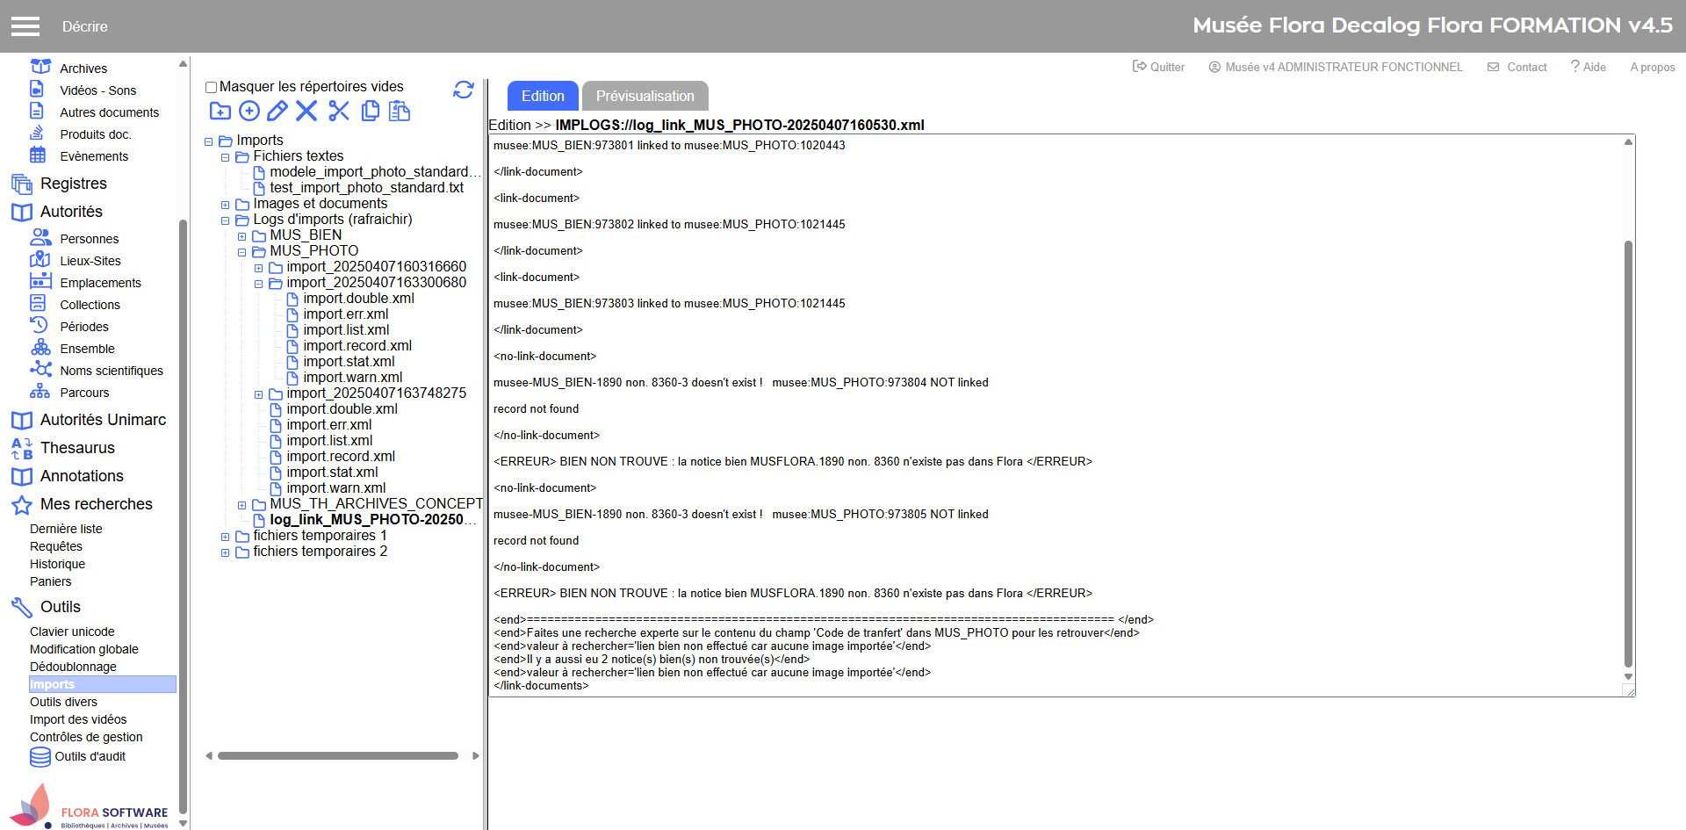This screenshot has height=830, width=1686.
Task: Open the Imports tool in sidebar
Action: pyautogui.click(x=102, y=684)
